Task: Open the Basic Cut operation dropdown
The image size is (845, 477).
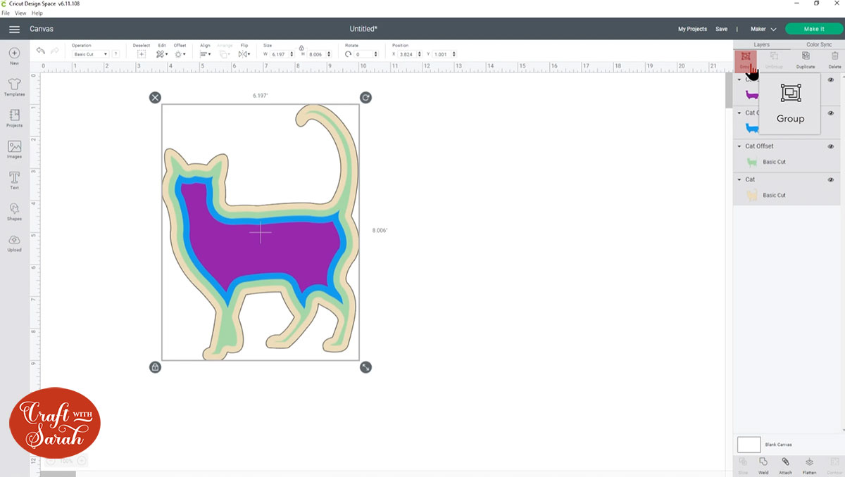Action: [91, 54]
